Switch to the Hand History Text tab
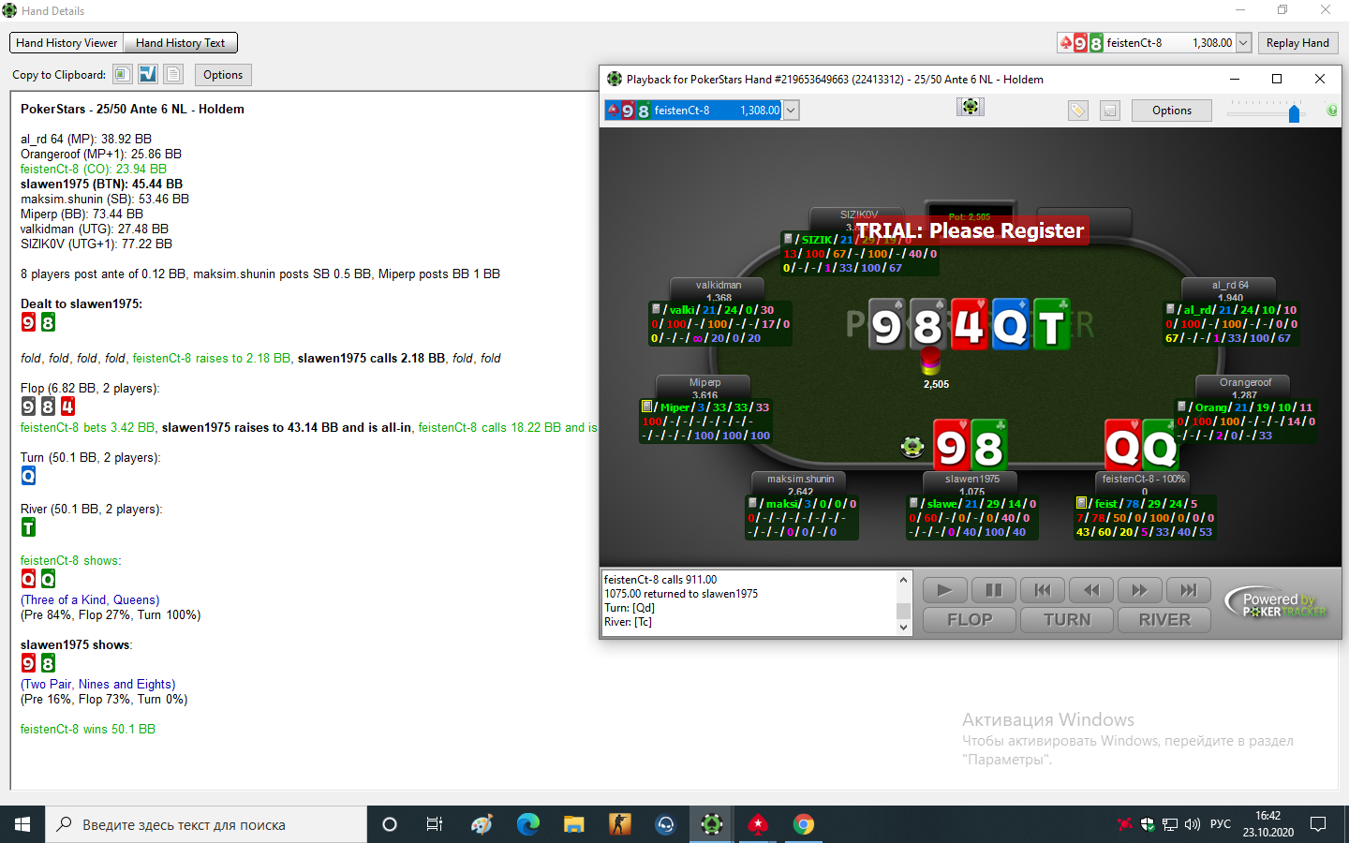The image size is (1349, 843). click(181, 43)
